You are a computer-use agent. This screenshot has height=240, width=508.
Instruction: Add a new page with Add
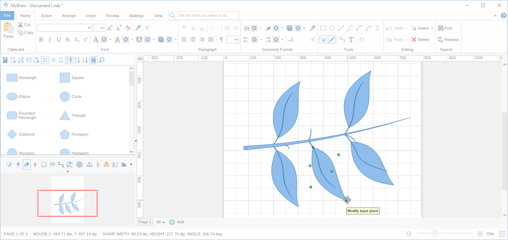(x=177, y=222)
